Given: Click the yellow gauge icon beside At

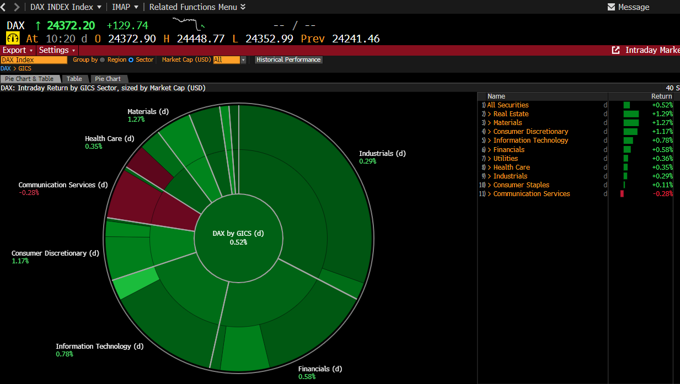Looking at the screenshot, I should tap(13, 39).
